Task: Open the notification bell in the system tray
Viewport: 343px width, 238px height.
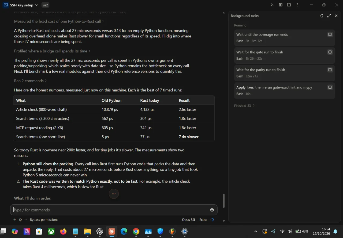Action: tap(335, 231)
